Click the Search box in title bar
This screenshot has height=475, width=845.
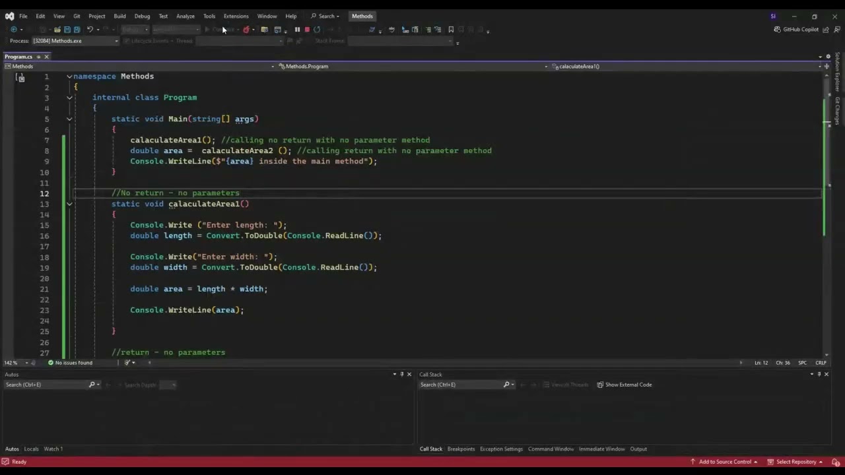325,16
